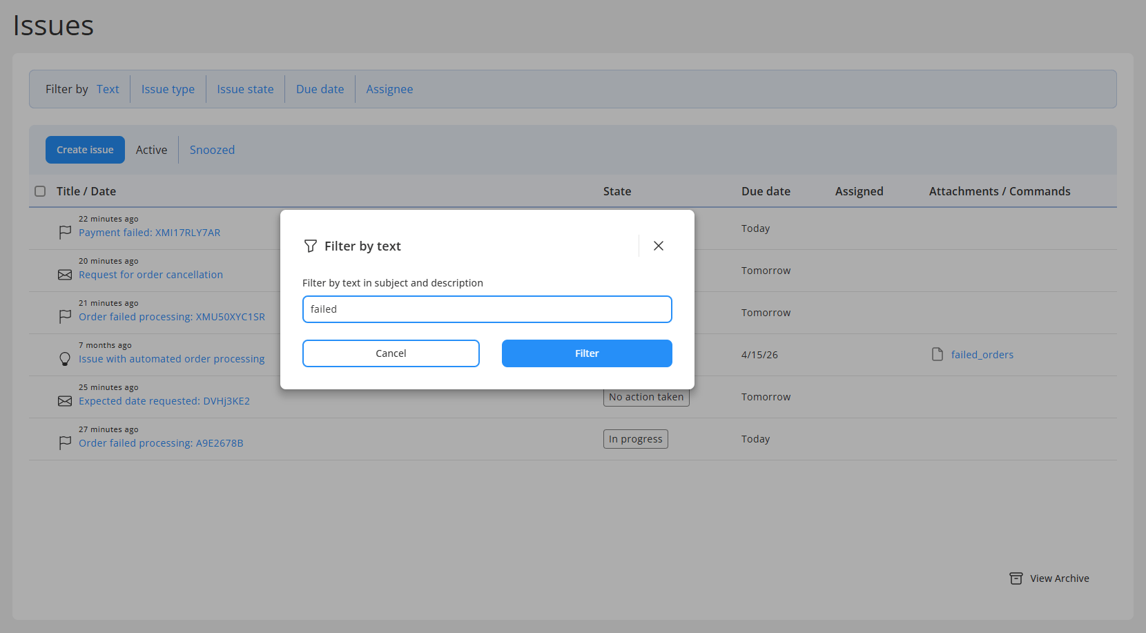Open the Assignee filter
Image resolution: width=1146 pixels, height=633 pixels.
[389, 89]
